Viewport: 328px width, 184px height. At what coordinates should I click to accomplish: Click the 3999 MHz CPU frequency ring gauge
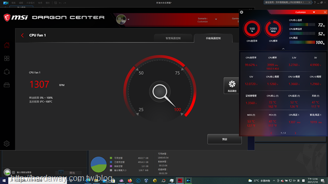pyautogui.click(x=273, y=29)
